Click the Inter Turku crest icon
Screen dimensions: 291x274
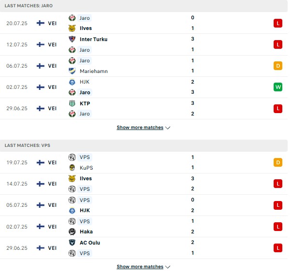[x=72, y=39]
